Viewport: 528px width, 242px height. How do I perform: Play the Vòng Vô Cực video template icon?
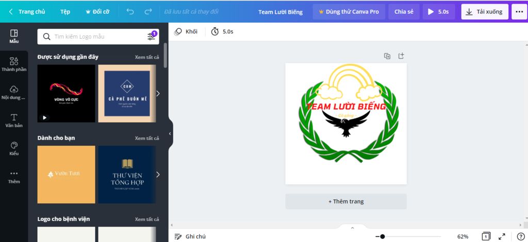44,117
